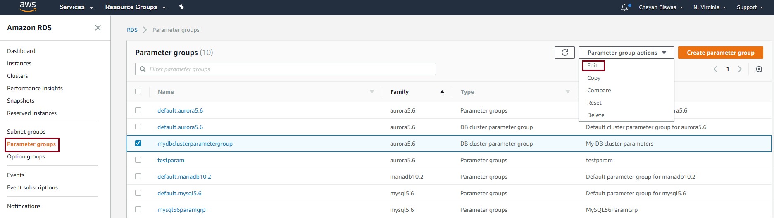This screenshot has height=218, width=774.
Task: Open the mysql56paramgrp link
Action: [181, 210]
